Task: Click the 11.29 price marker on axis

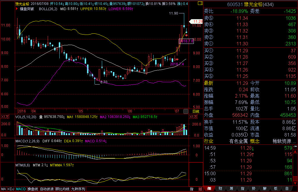Action: tap(197, 21)
